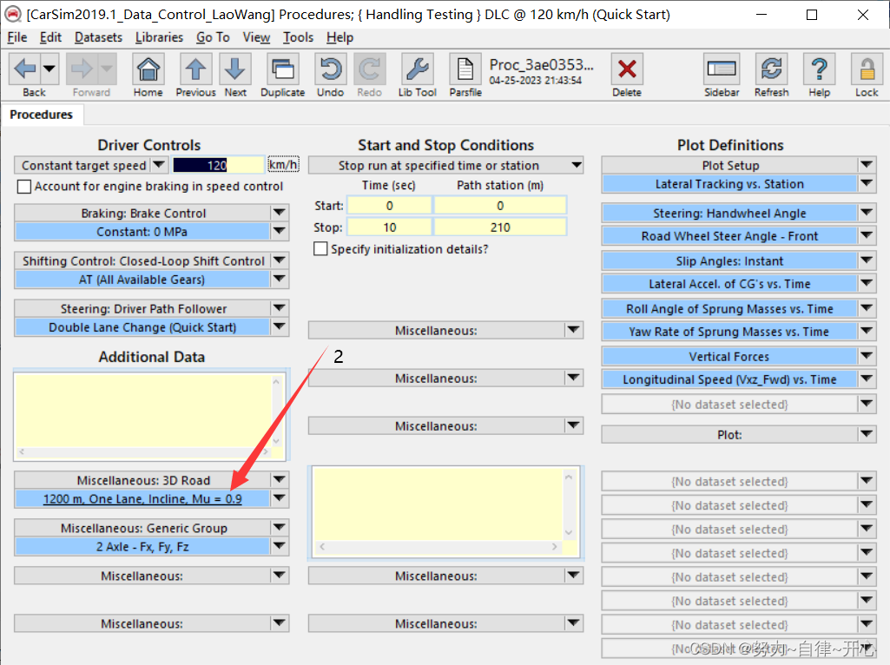Go to the Previous dataset

pos(196,69)
